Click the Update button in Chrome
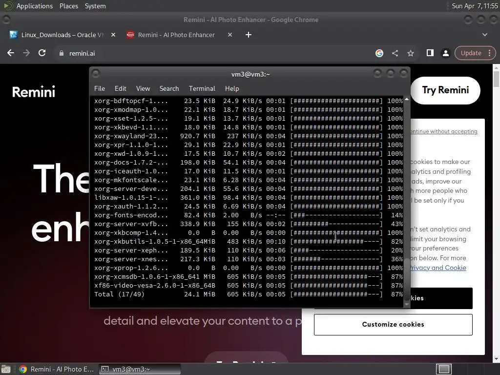This screenshot has height=375, width=500. (471, 53)
